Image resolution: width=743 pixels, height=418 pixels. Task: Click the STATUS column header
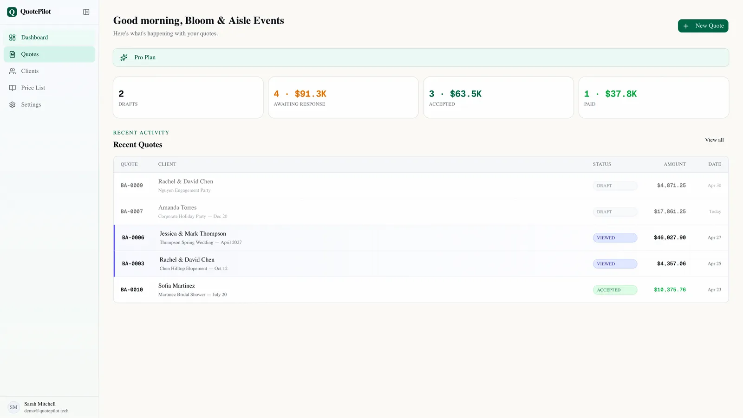point(602,164)
